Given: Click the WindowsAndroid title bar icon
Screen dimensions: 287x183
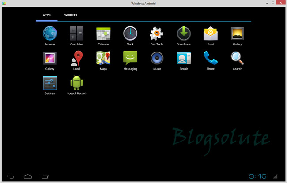Looking at the screenshot, I should tap(4, 3).
